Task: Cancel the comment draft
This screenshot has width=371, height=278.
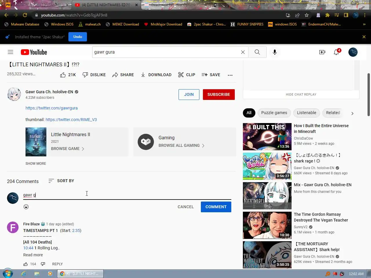Action: pyautogui.click(x=186, y=207)
